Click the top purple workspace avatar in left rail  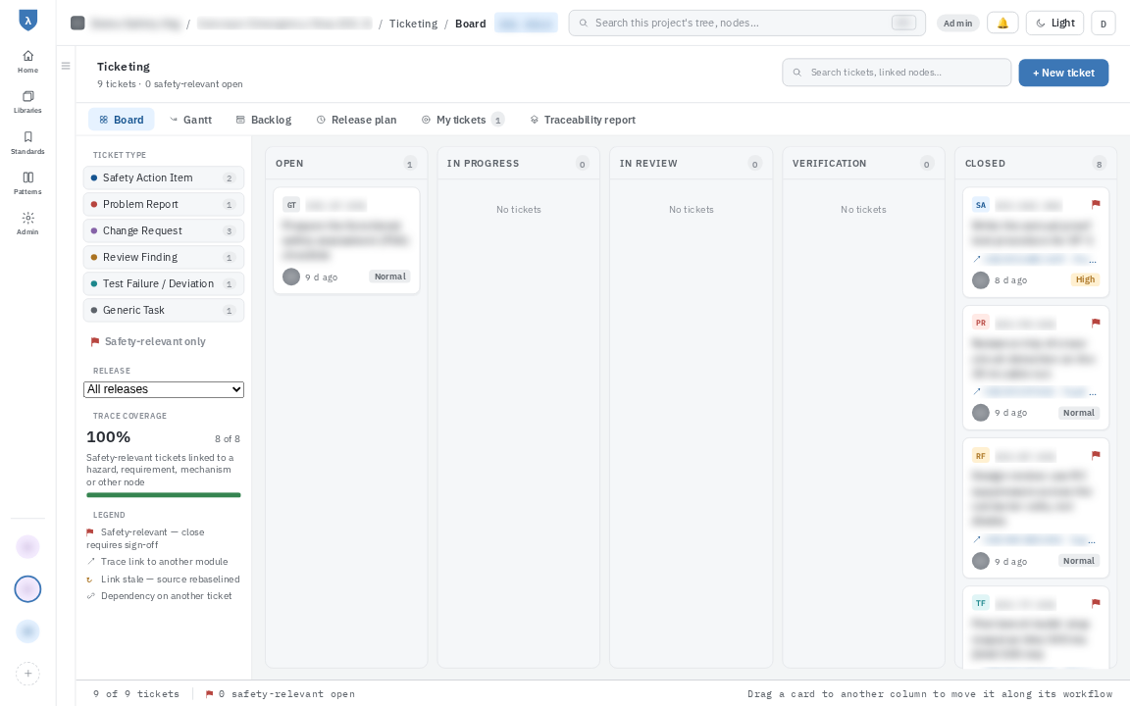[x=27, y=547]
